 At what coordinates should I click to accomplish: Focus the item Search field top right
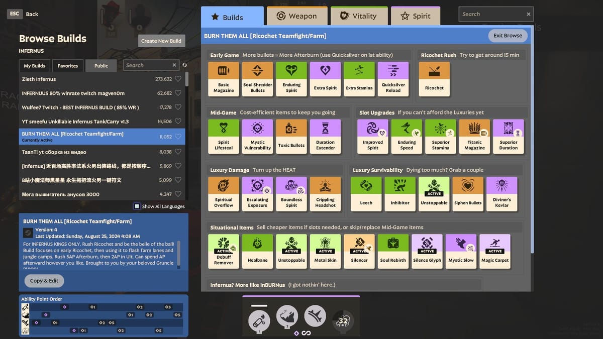tap(492, 14)
